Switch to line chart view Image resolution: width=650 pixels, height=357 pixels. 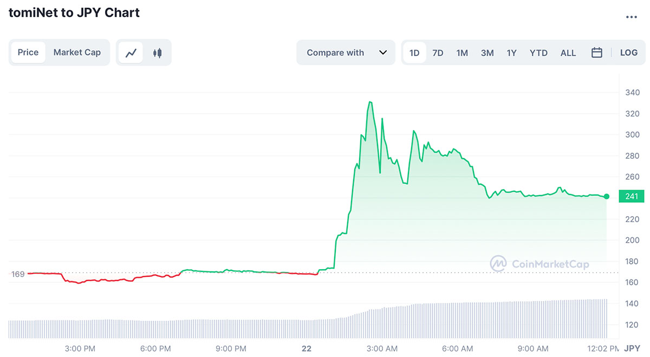coord(131,53)
